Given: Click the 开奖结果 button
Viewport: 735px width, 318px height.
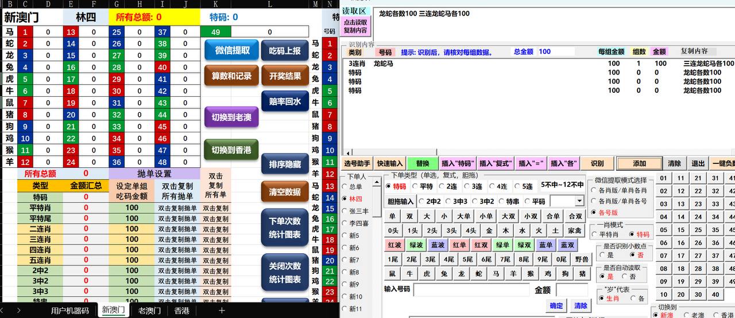Looking at the screenshot, I should tap(285, 76).
